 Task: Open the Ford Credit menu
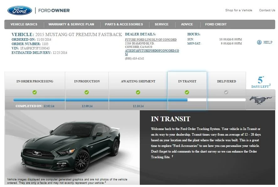(216, 24)
